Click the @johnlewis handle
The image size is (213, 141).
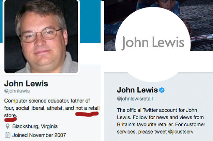coord(17,91)
